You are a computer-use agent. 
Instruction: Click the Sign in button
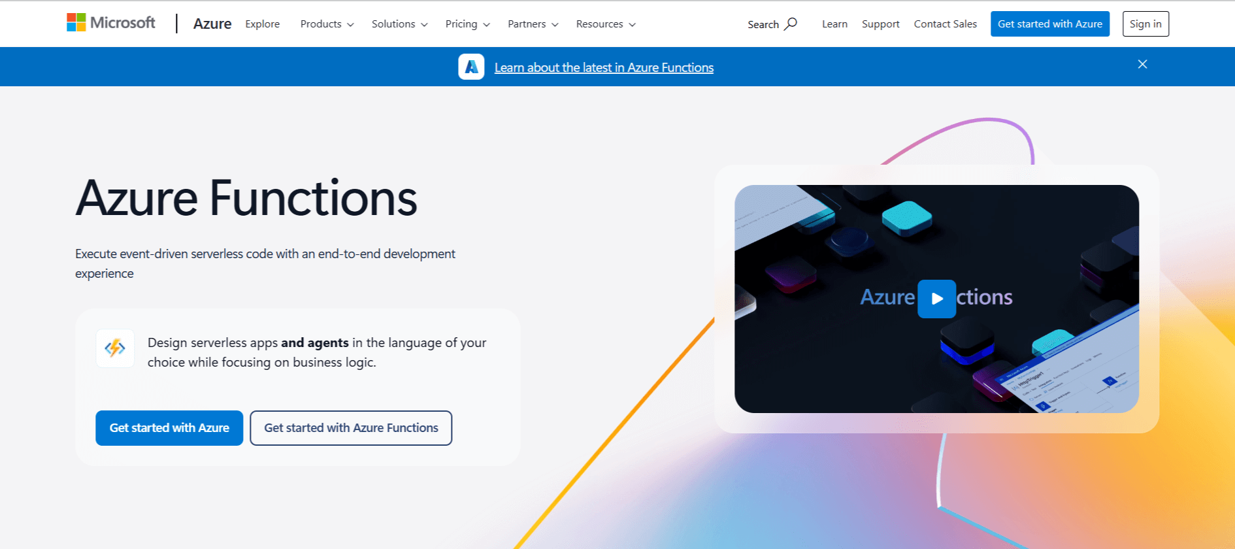point(1145,24)
